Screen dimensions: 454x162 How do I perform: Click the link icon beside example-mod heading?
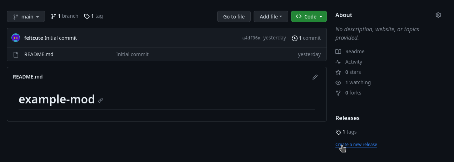(101, 100)
